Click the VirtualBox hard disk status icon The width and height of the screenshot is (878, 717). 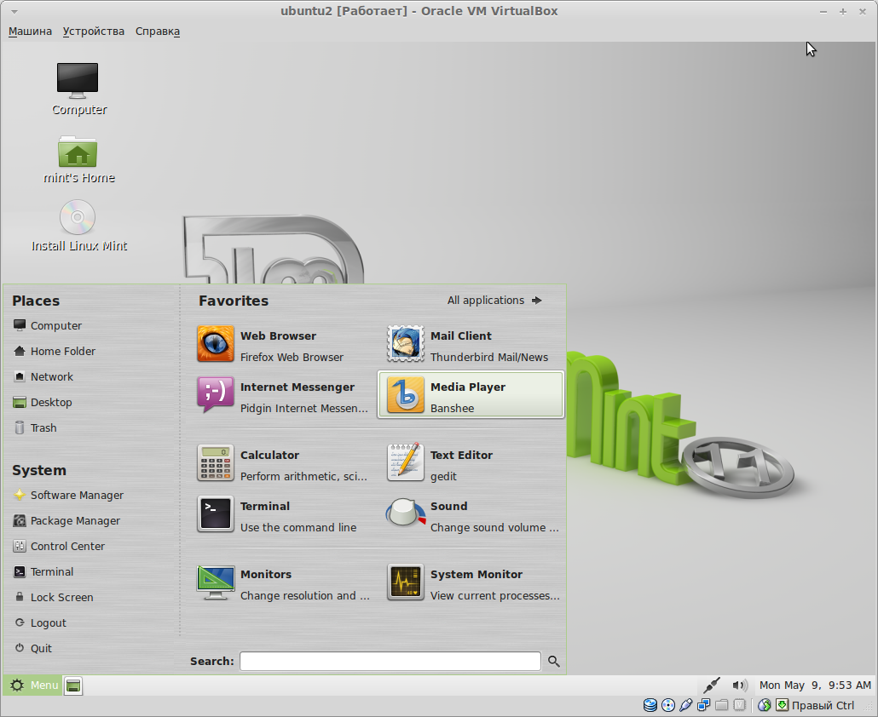coord(650,705)
